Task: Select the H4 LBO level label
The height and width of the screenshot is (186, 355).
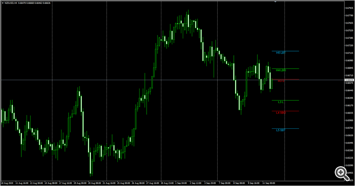Action: (281, 70)
